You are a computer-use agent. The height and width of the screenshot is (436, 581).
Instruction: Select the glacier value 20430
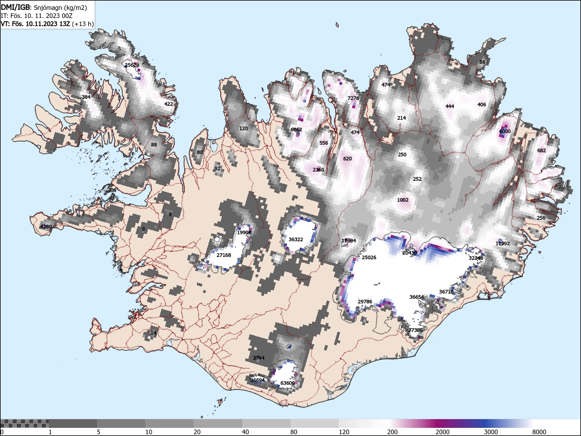[x=410, y=253]
